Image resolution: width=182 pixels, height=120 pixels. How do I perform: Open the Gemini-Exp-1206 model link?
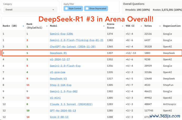point(61,34)
